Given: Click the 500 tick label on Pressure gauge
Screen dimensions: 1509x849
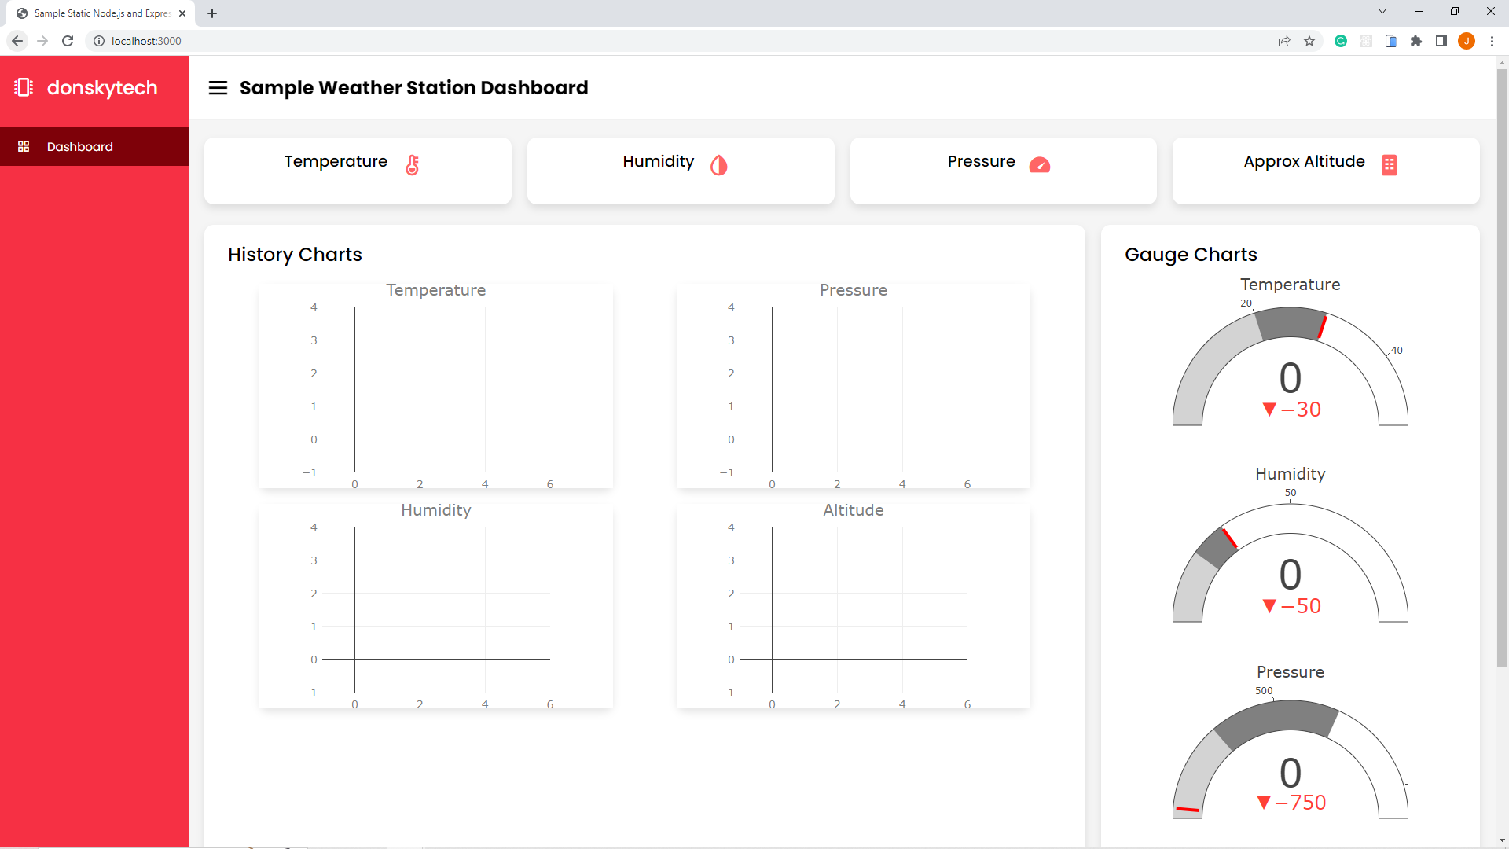Looking at the screenshot, I should point(1264,691).
